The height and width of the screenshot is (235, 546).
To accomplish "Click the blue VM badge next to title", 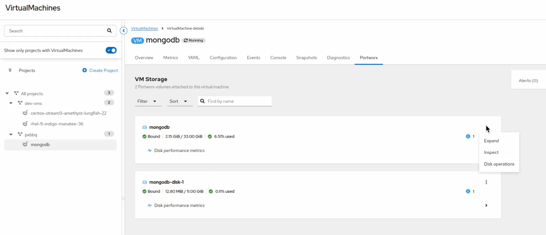I will [x=138, y=41].
